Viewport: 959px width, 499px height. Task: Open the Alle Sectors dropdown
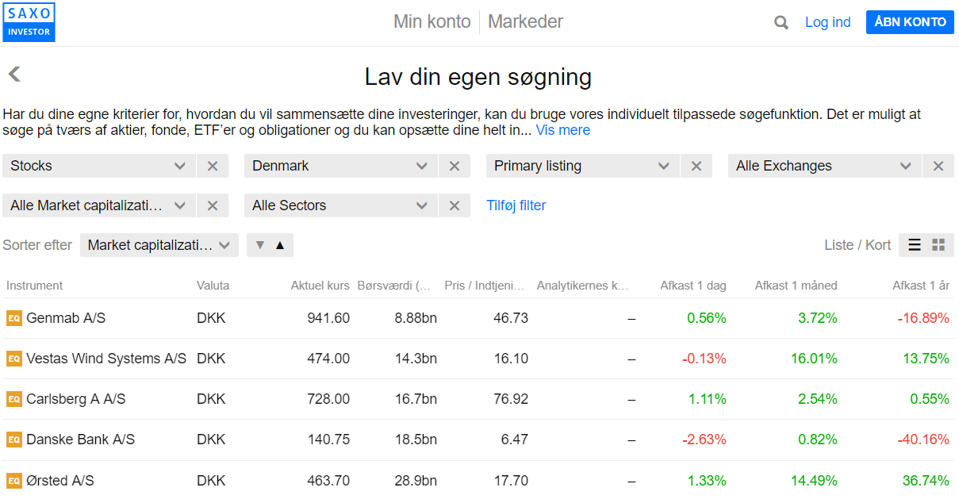click(x=341, y=205)
